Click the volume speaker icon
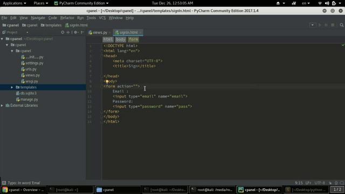The width and height of the screenshot is (345, 194). (327, 3)
